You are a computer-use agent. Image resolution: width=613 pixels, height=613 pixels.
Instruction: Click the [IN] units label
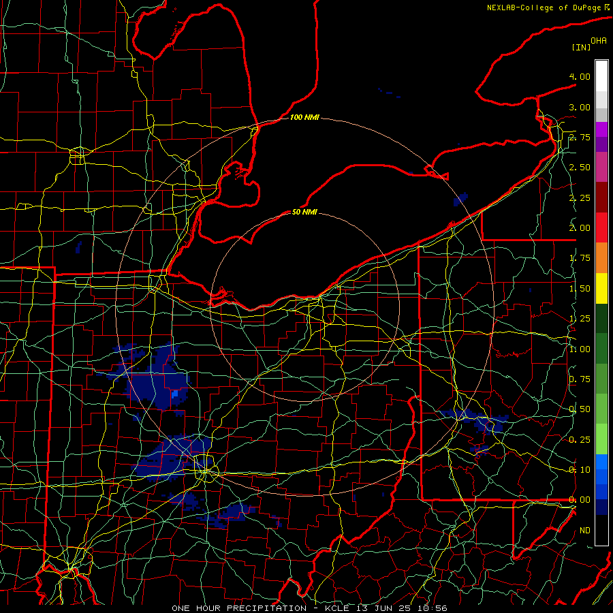[582, 47]
